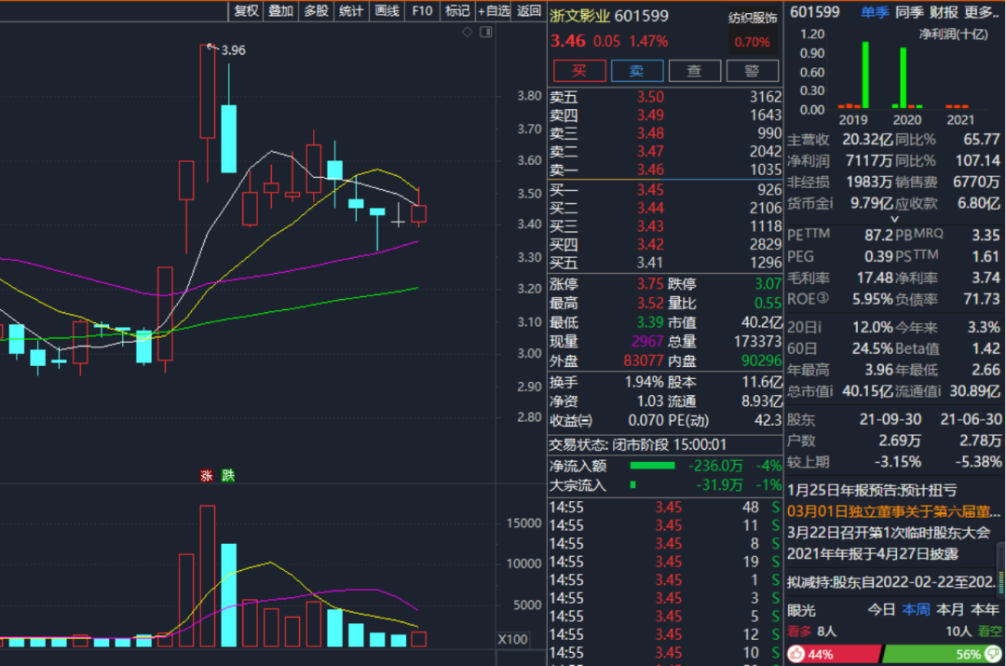Click 卖五 ask row at 3.50

point(665,97)
